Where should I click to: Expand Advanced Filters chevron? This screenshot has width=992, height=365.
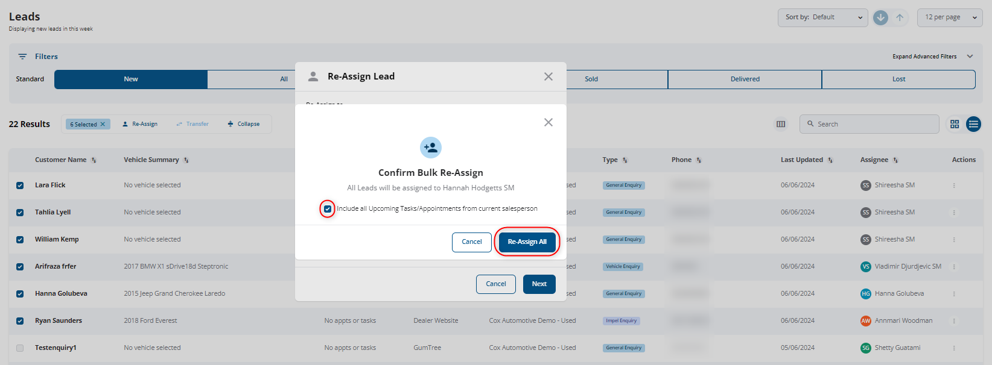coord(970,57)
